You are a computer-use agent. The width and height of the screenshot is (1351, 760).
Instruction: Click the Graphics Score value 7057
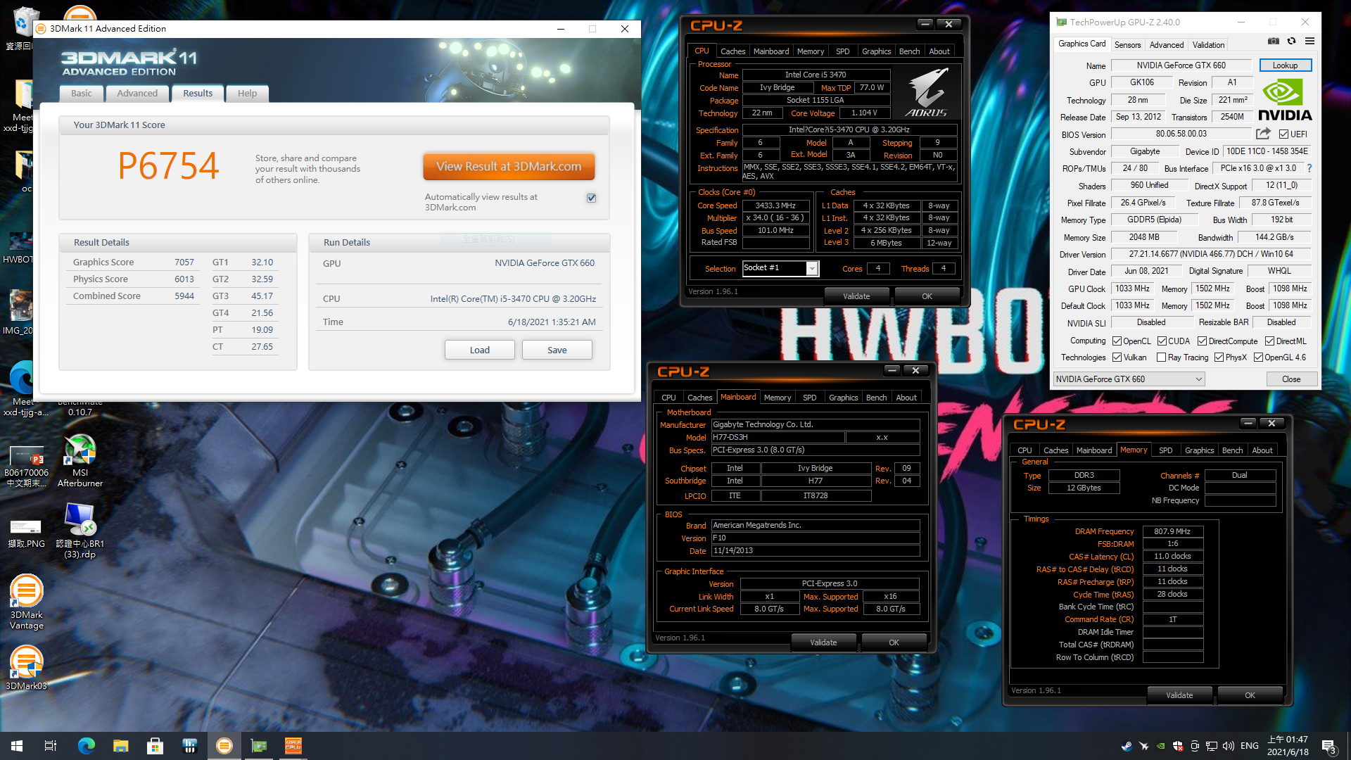tap(184, 262)
